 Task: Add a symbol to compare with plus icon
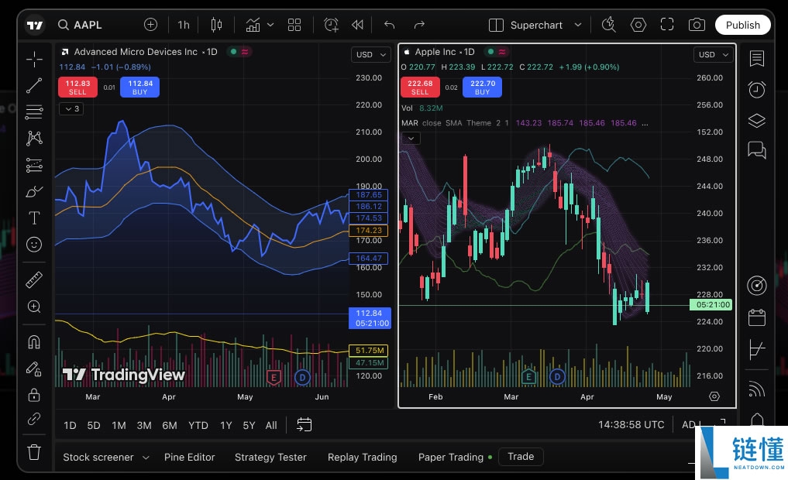[x=150, y=25]
